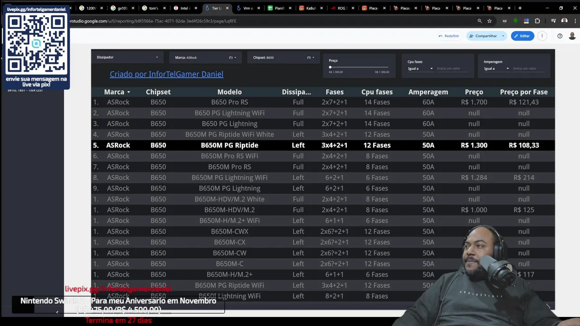Click the 'B650M PG Riptide WiFi White' cell
Screen dimensions: 580x326
[229, 134]
